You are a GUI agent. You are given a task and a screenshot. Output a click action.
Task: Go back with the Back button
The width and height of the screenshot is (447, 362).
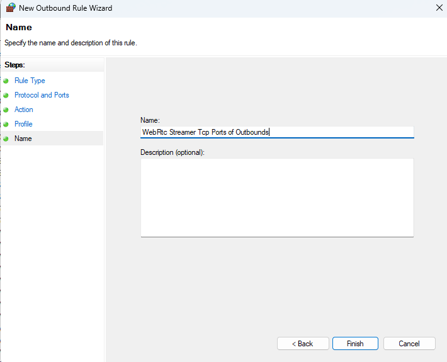click(x=303, y=344)
